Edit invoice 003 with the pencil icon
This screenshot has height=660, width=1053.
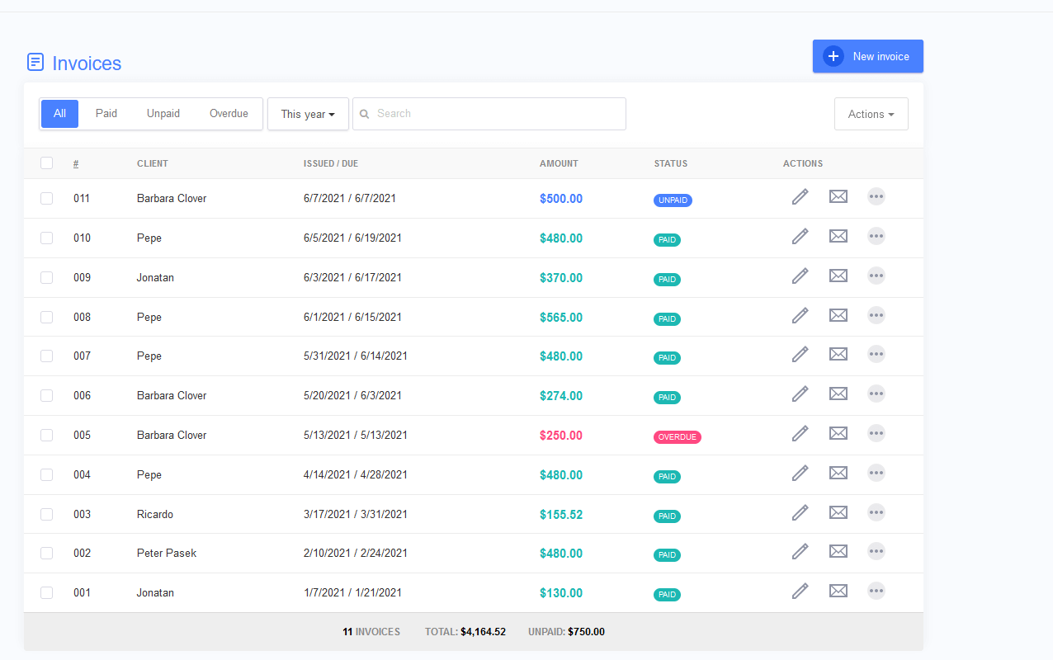pyautogui.click(x=800, y=512)
